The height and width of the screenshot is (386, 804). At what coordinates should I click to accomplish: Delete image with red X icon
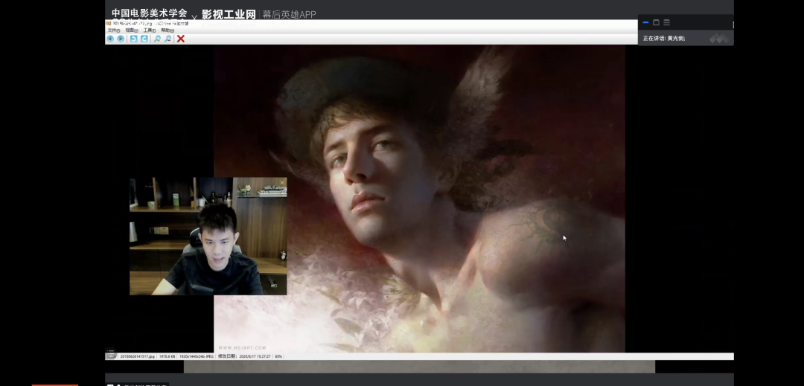coord(181,39)
